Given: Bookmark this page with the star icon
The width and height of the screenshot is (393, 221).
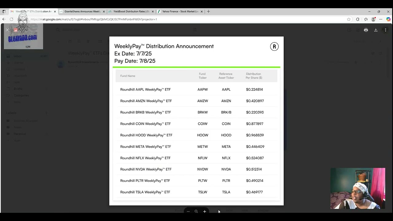Looking at the screenshot, I should tap(349, 19).
